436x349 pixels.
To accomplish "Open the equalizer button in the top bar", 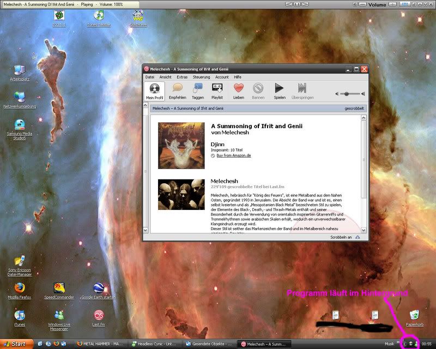I will [405, 4].
